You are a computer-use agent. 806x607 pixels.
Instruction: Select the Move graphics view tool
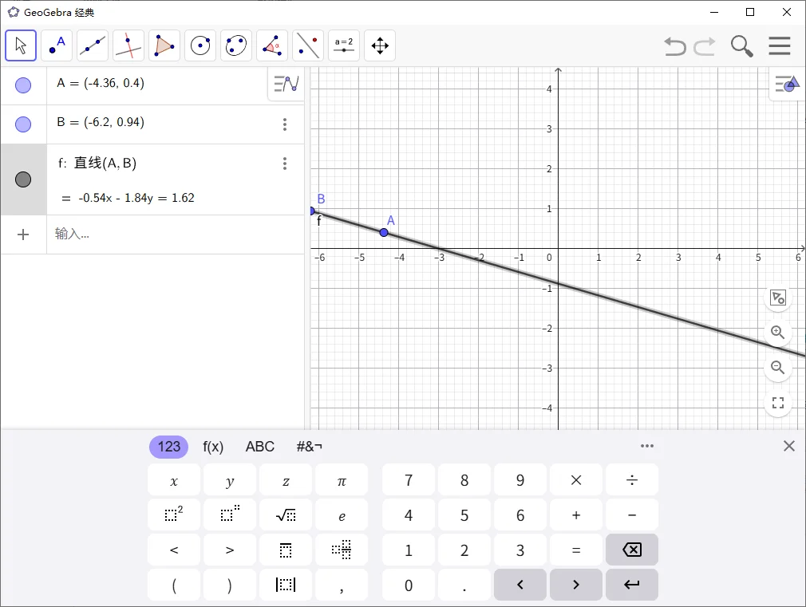coord(380,45)
